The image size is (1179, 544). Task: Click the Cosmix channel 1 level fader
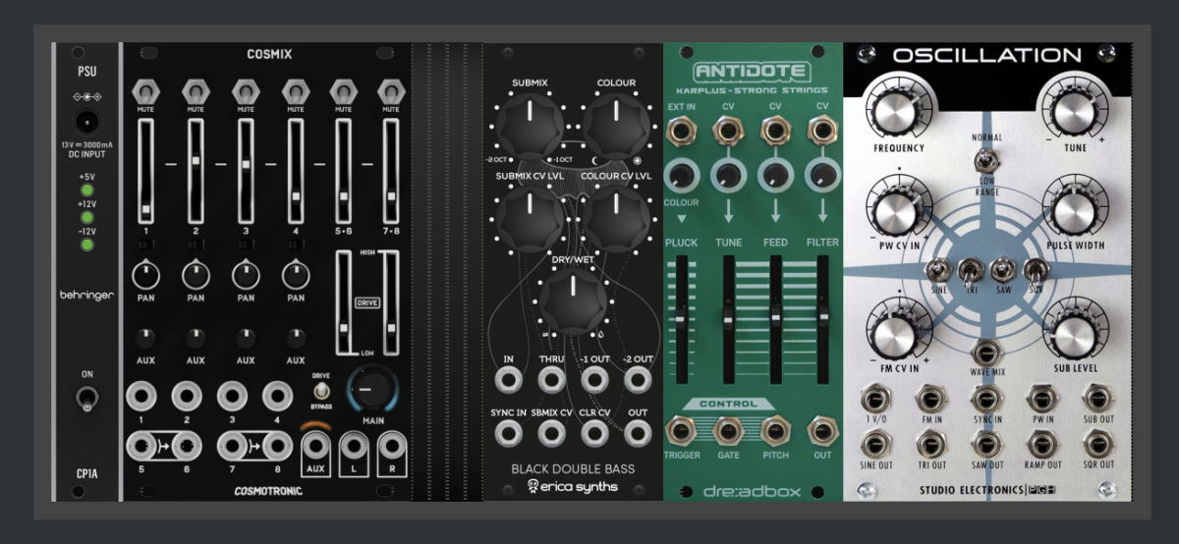tap(145, 171)
